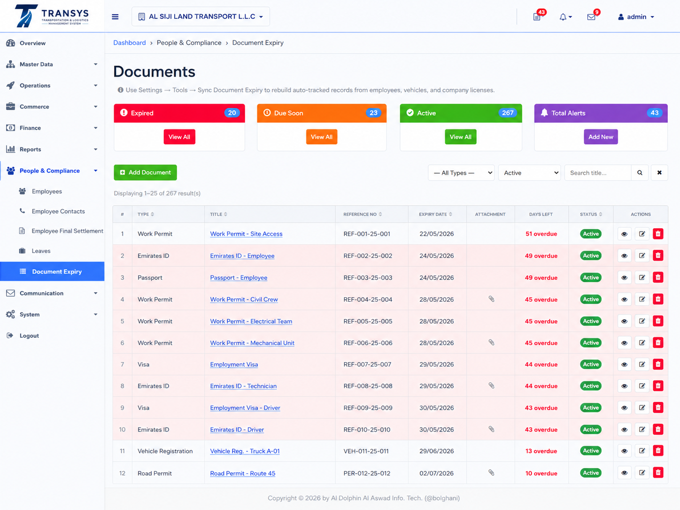This screenshot has height=510, width=680.
Task: Open the notifications bell icon
Action: click(x=565, y=17)
